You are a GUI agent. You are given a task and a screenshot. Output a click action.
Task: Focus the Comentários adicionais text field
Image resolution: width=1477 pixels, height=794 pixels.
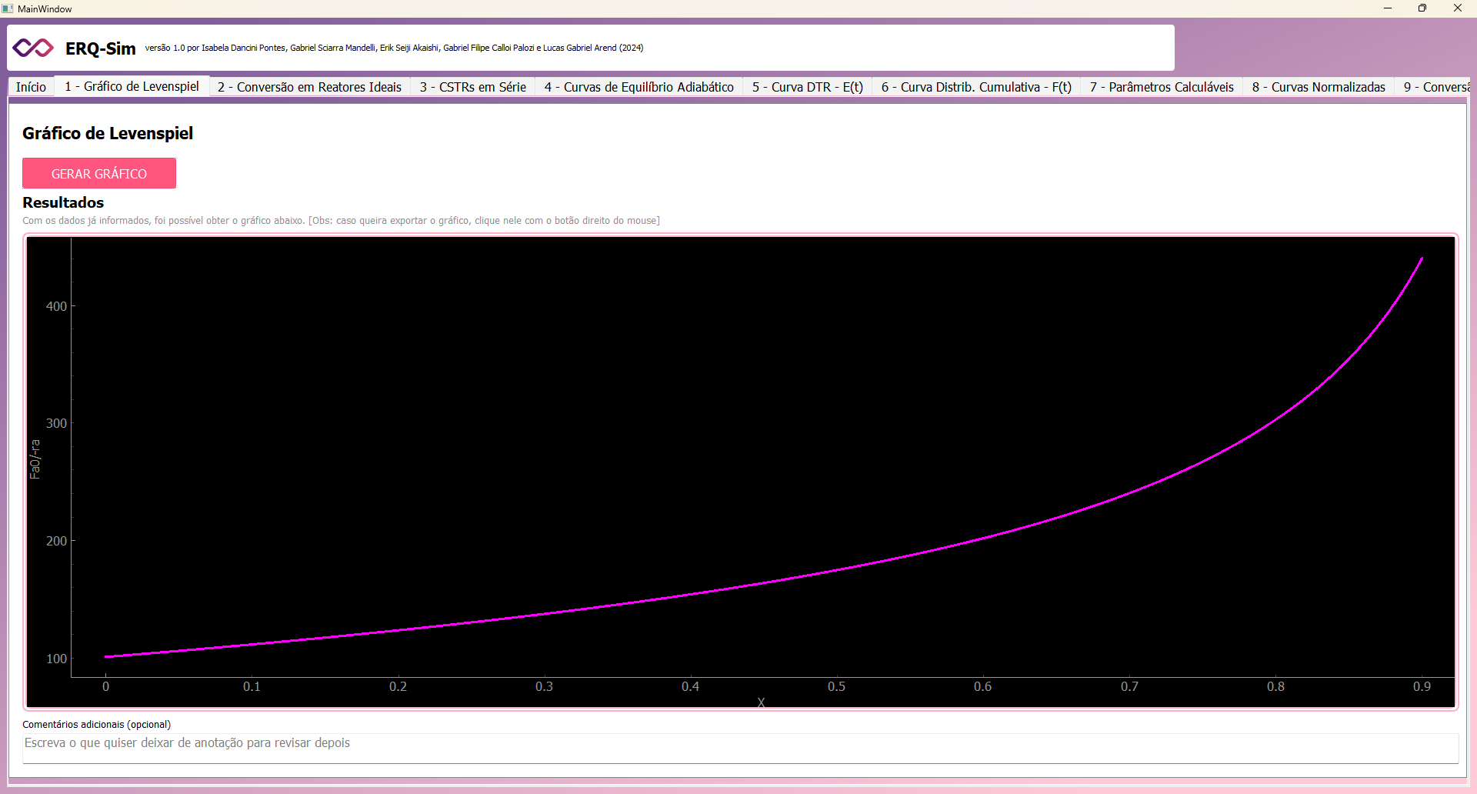[738, 747]
